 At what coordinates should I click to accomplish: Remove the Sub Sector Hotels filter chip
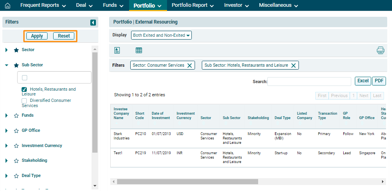click(293, 66)
